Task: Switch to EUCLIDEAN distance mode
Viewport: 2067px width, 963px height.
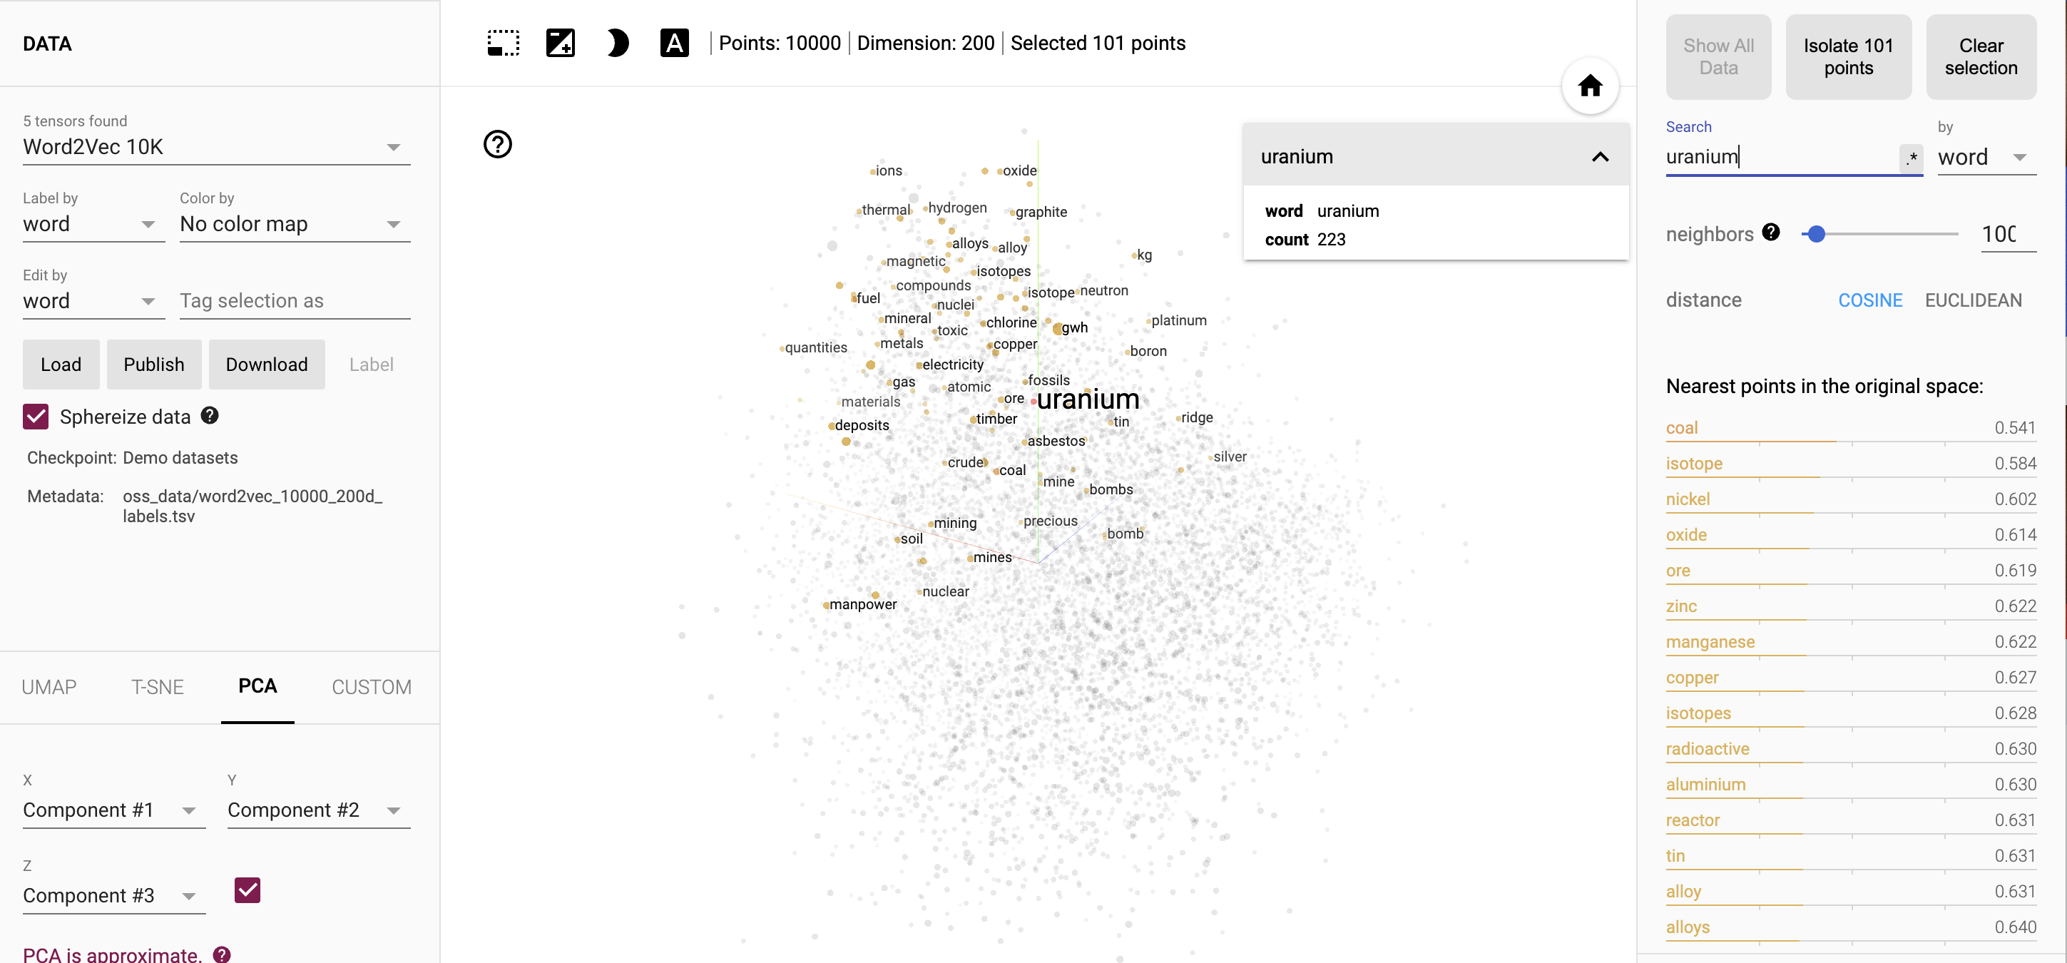Action: click(x=1974, y=300)
